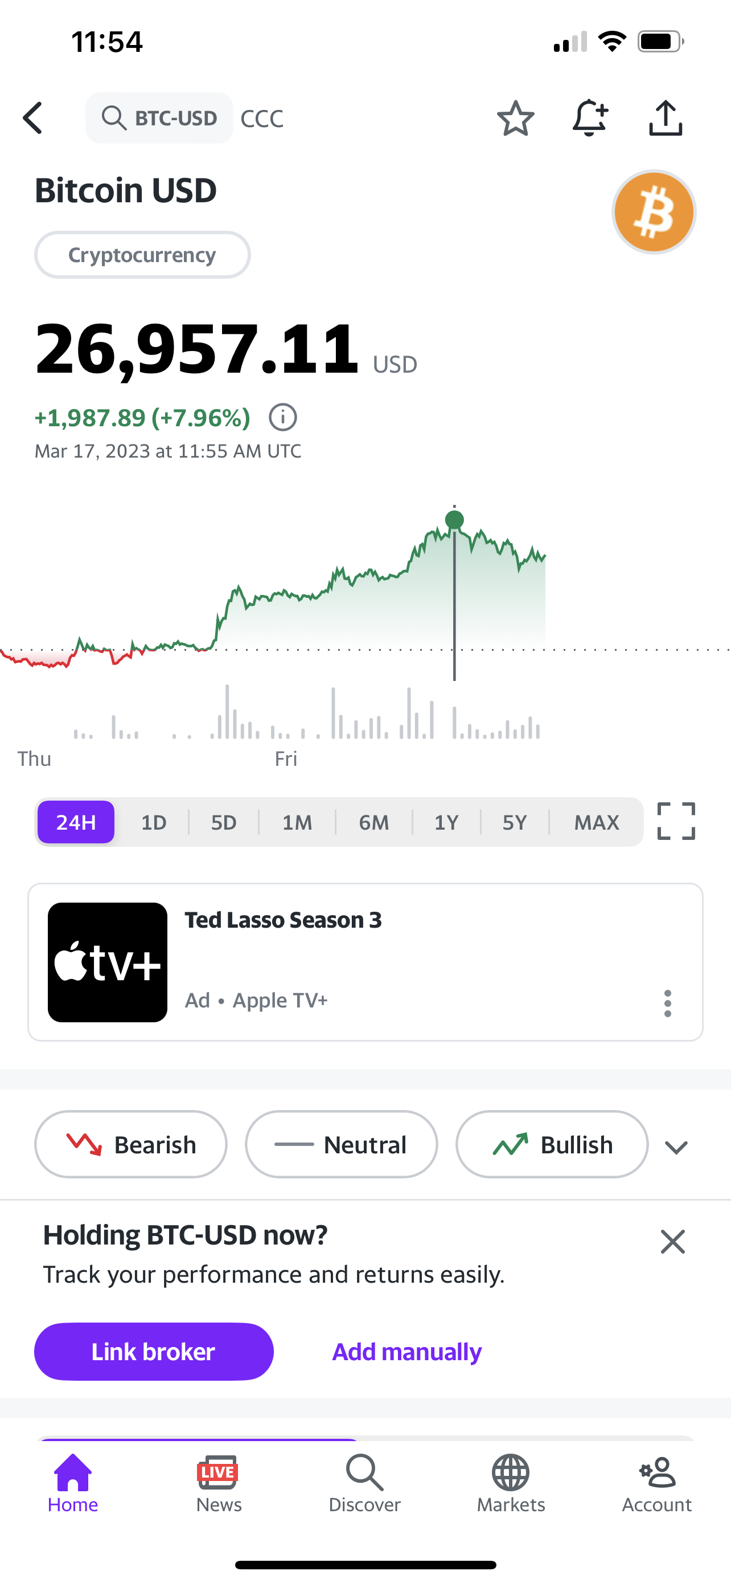This screenshot has height=1583, width=731.
Task: Vote Bullish on Bitcoin sentiment
Action: 552,1144
